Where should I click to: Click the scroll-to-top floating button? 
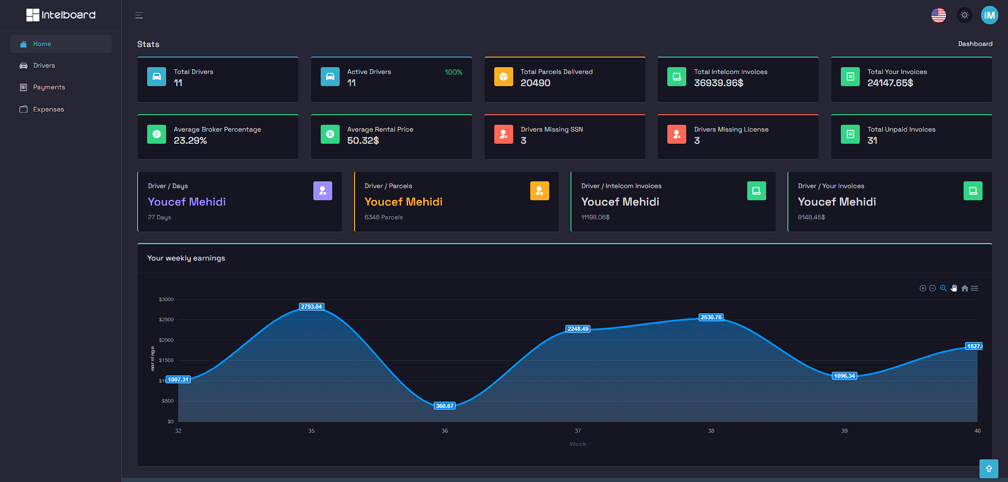(989, 469)
